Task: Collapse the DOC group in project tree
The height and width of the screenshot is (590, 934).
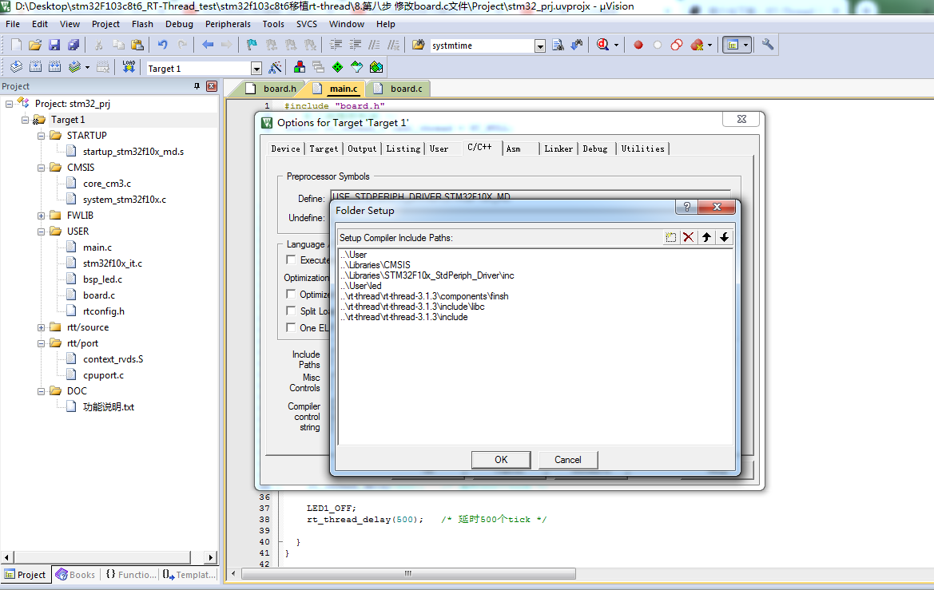Action: pyautogui.click(x=41, y=391)
